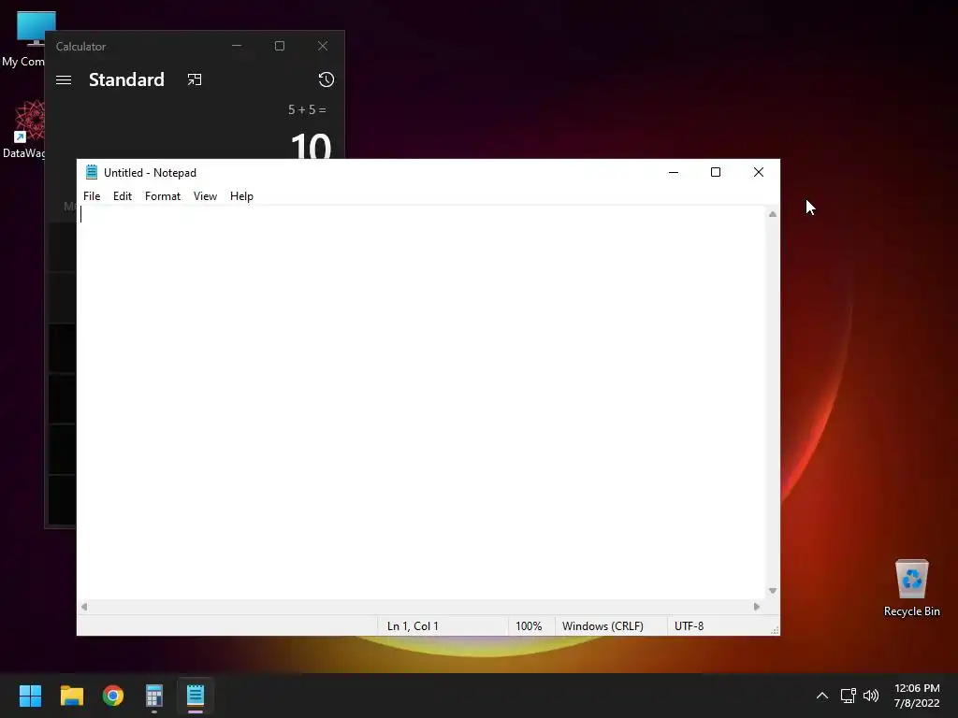Click the Notepad icon in the title bar
The width and height of the screenshot is (958, 718).
[x=92, y=172]
